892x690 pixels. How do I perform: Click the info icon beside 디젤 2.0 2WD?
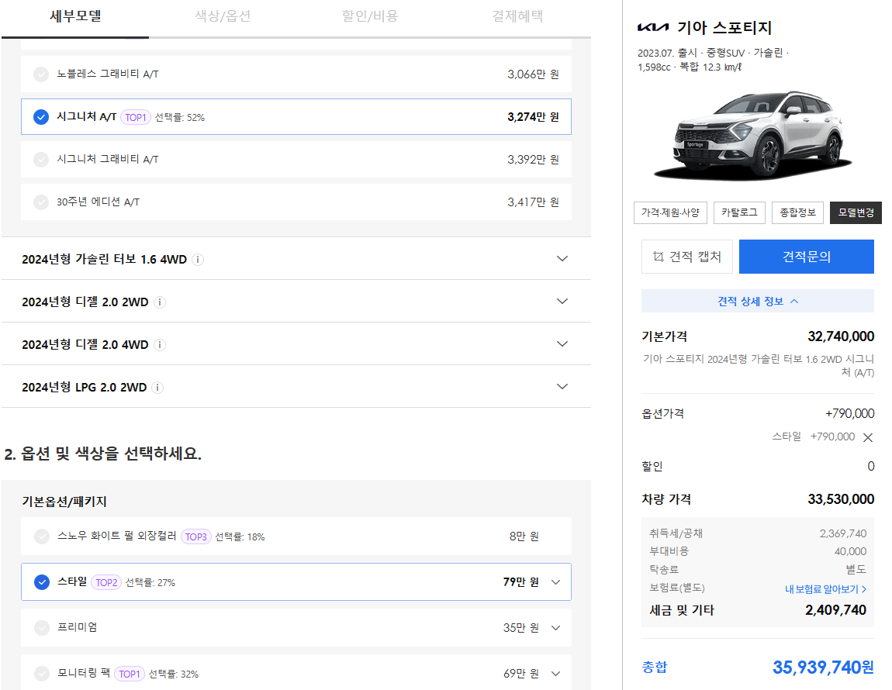tap(160, 302)
